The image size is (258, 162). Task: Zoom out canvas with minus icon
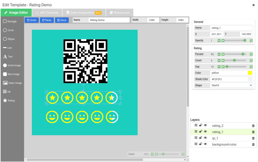click(152, 154)
